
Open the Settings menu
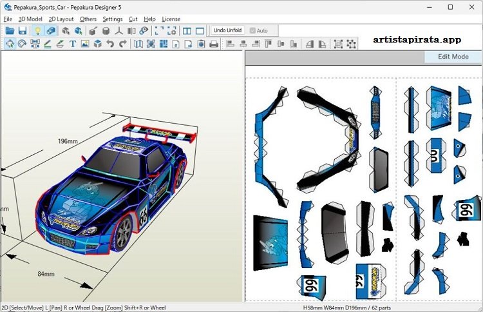pyautogui.click(x=112, y=19)
